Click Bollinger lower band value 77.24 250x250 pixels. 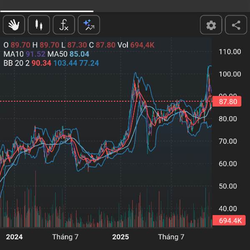point(89,63)
